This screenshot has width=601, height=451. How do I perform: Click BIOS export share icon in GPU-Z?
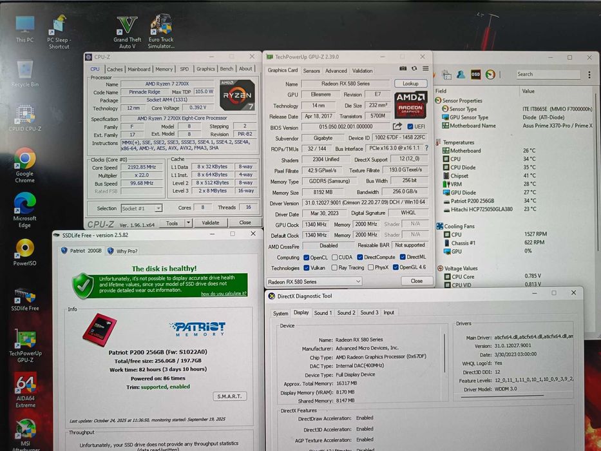tap(397, 126)
